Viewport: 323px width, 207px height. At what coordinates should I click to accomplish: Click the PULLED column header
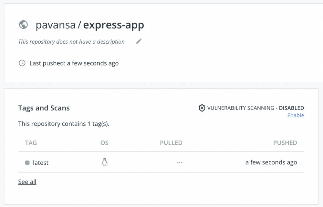tap(171, 143)
